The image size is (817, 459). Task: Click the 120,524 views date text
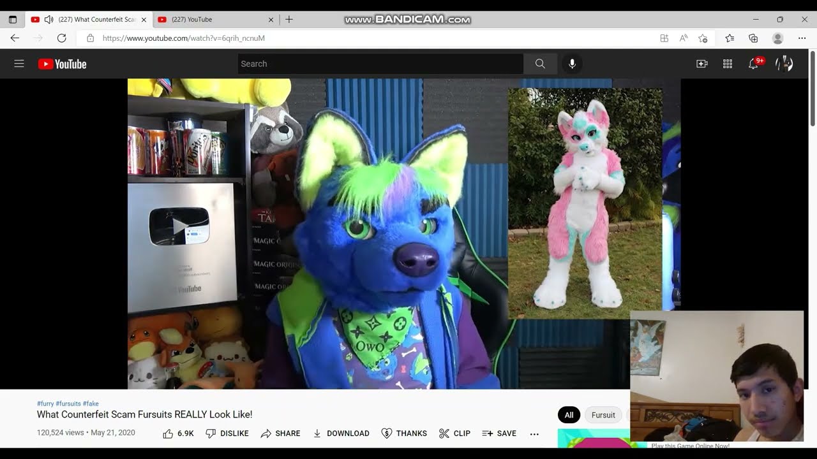pos(86,433)
